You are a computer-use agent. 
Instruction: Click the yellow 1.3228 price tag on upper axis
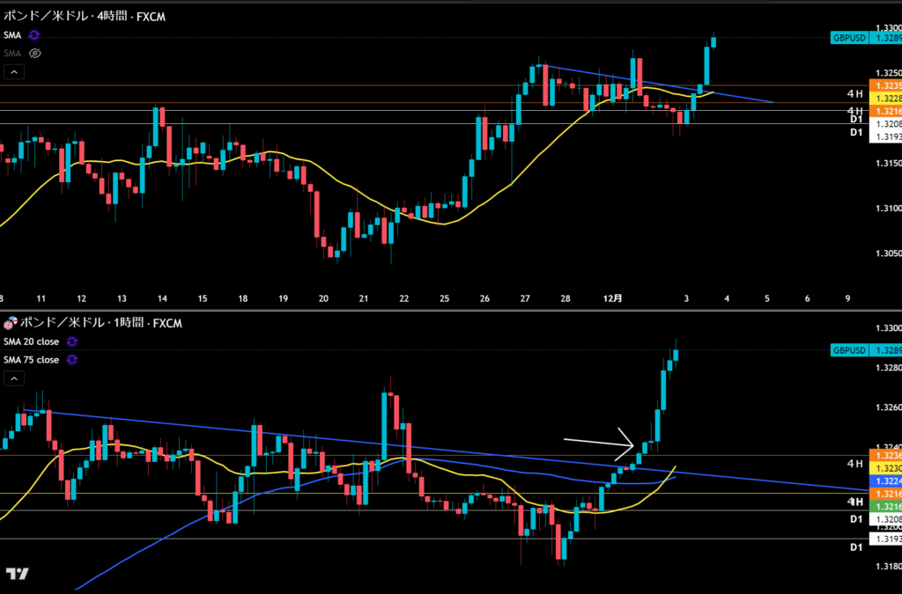(884, 99)
